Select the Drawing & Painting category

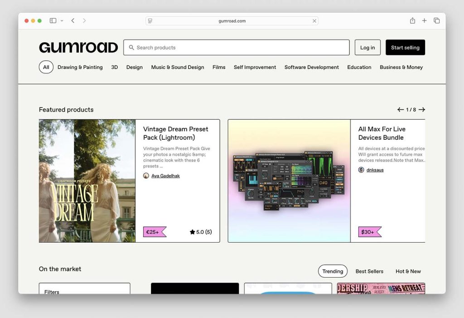[x=80, y=67]
